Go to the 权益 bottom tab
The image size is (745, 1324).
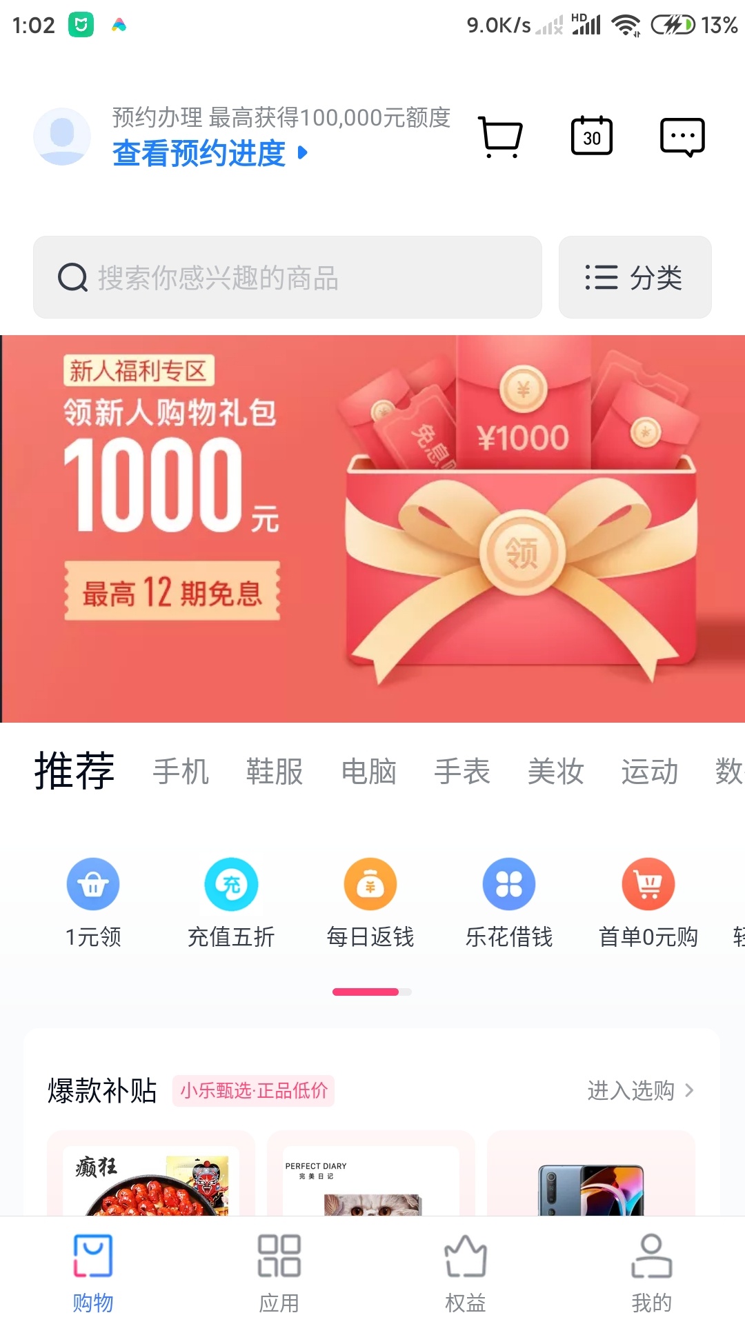pyautogui.click(x=466, y=1273)
